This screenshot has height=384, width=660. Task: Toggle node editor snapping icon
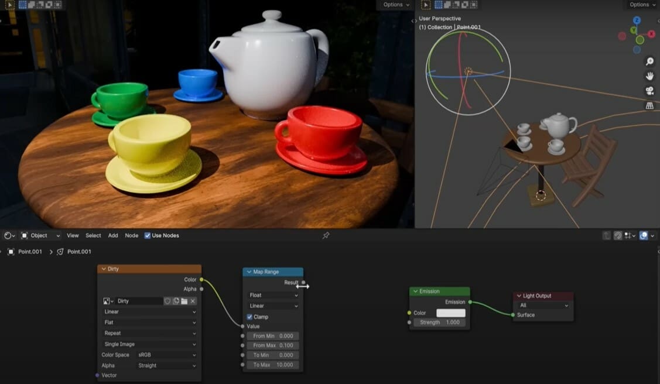tap(617, 235)
